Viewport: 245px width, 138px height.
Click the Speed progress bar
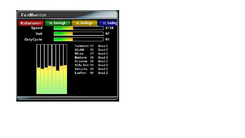tap(78, 28)
